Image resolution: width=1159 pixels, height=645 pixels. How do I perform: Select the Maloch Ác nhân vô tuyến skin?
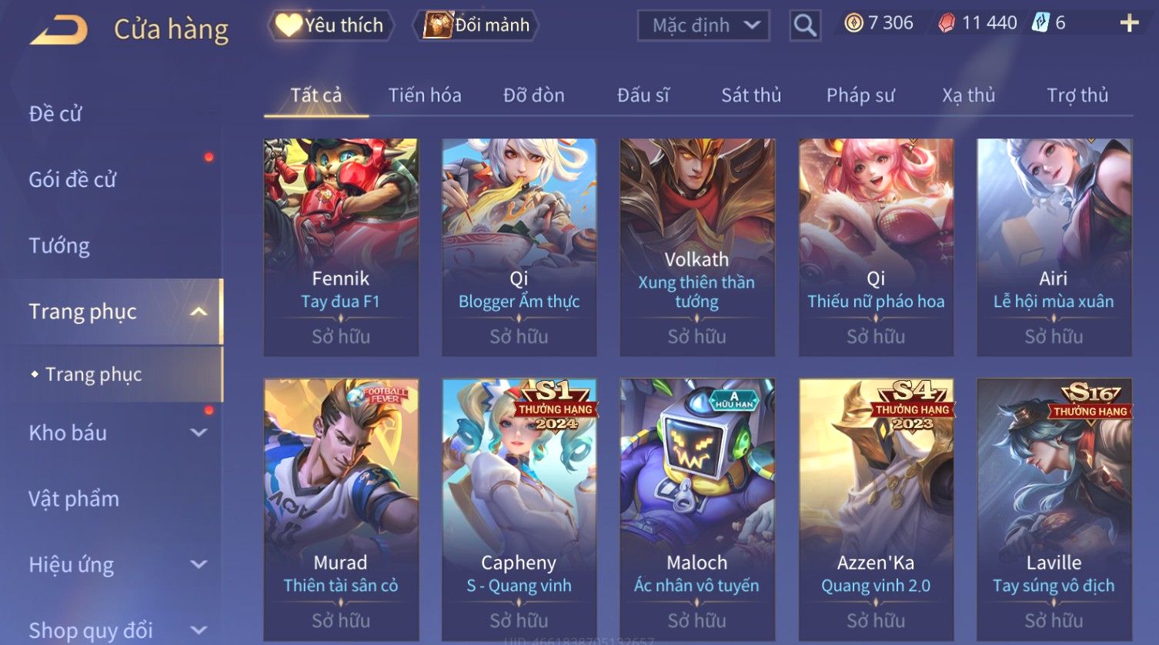697,510
